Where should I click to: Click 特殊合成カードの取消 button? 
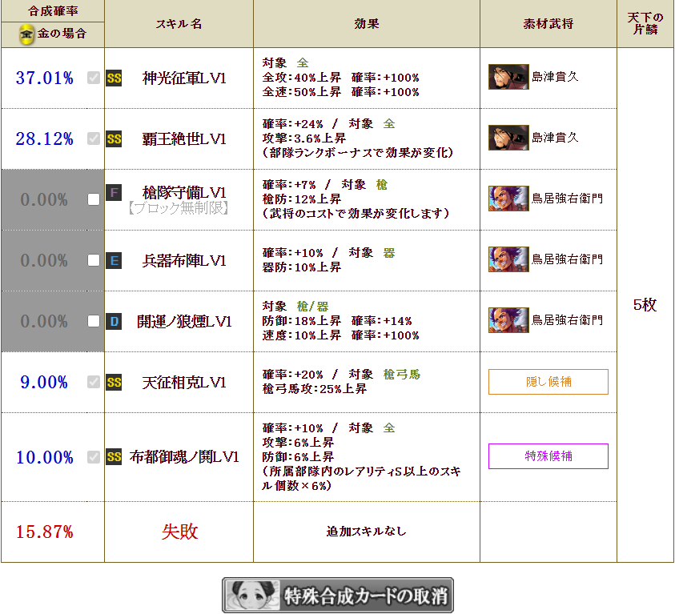(x=338, y=596)
